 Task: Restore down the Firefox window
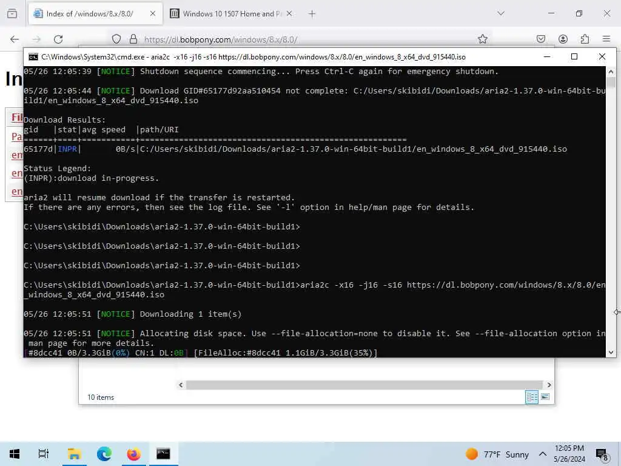click(579, 13)
